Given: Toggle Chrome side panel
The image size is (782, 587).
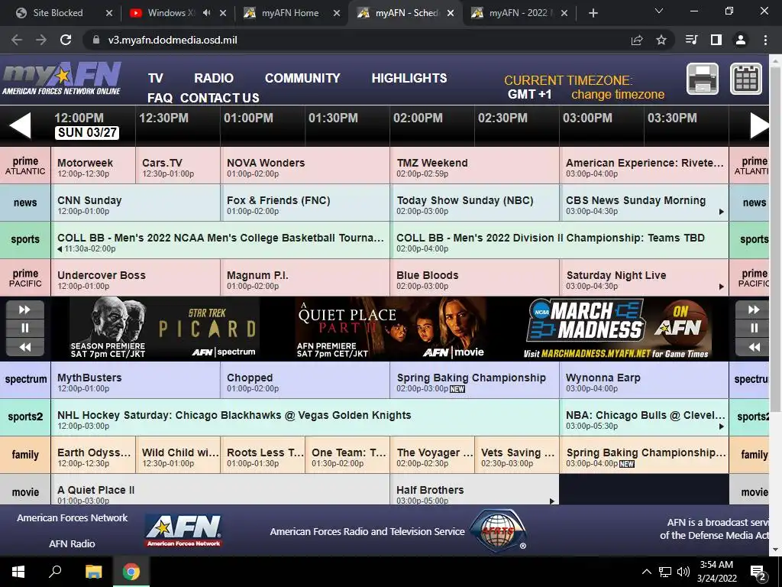Looking at the screenshot, I should pyautogui.click(x=716, y=40).
